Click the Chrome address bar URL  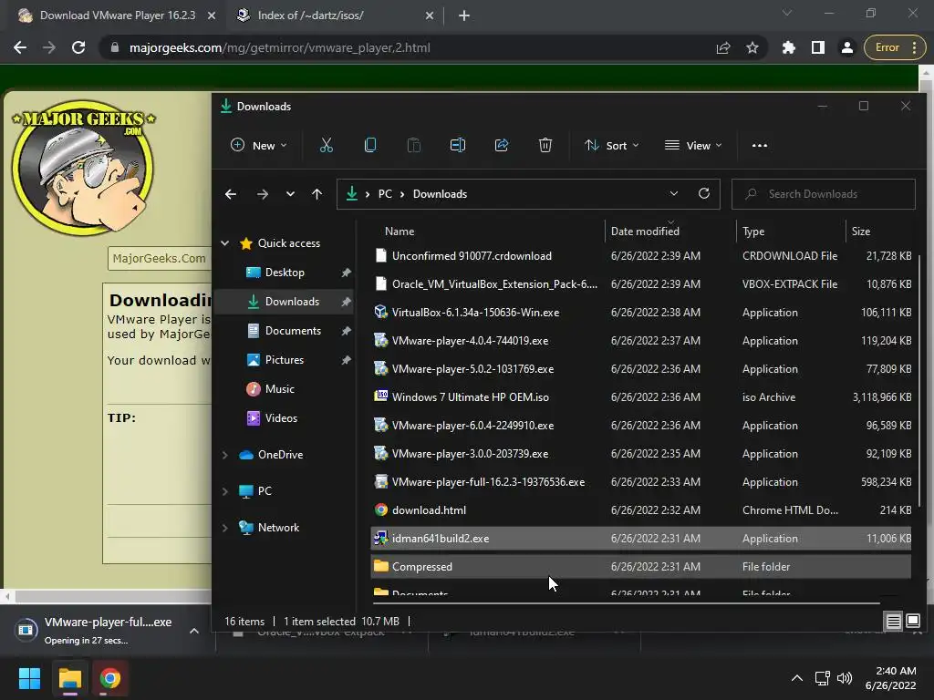click(x=279, y=47)
